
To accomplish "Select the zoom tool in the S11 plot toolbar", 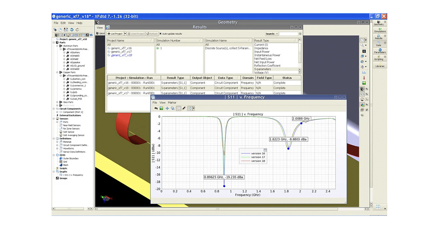I will 173,108.
